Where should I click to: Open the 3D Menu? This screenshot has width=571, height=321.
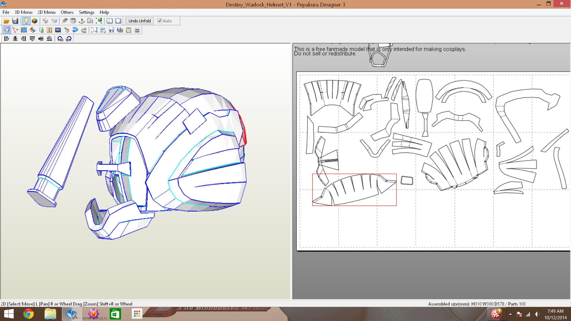click(23, 12)
